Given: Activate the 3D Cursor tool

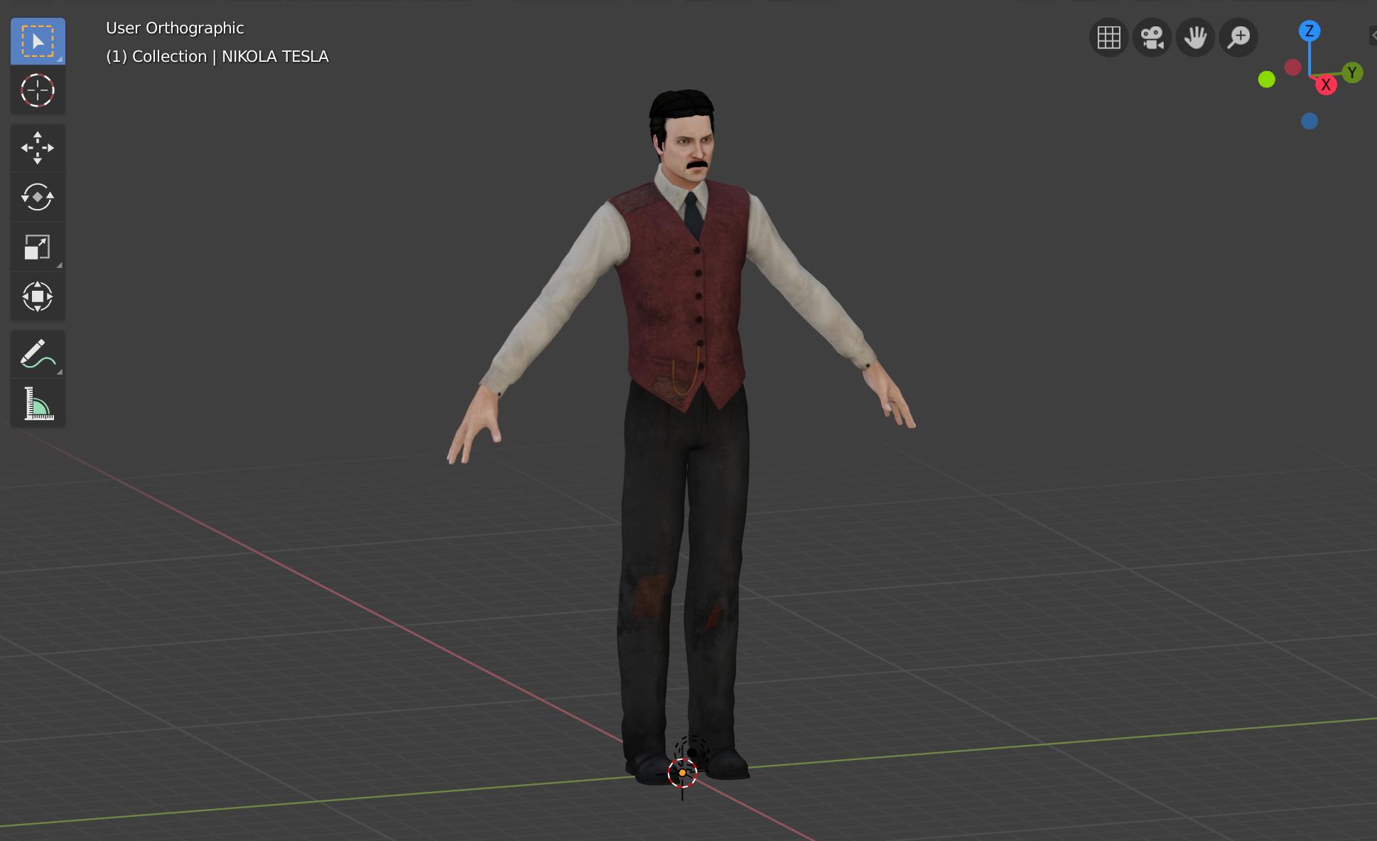Looking at the screenshot, I should coord(38,90).
